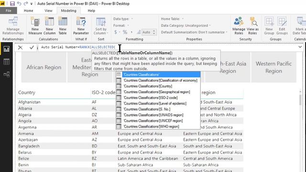This screenshot has width=306, height=172.
Task: Click the New Group icon
Action: (269, 26)
